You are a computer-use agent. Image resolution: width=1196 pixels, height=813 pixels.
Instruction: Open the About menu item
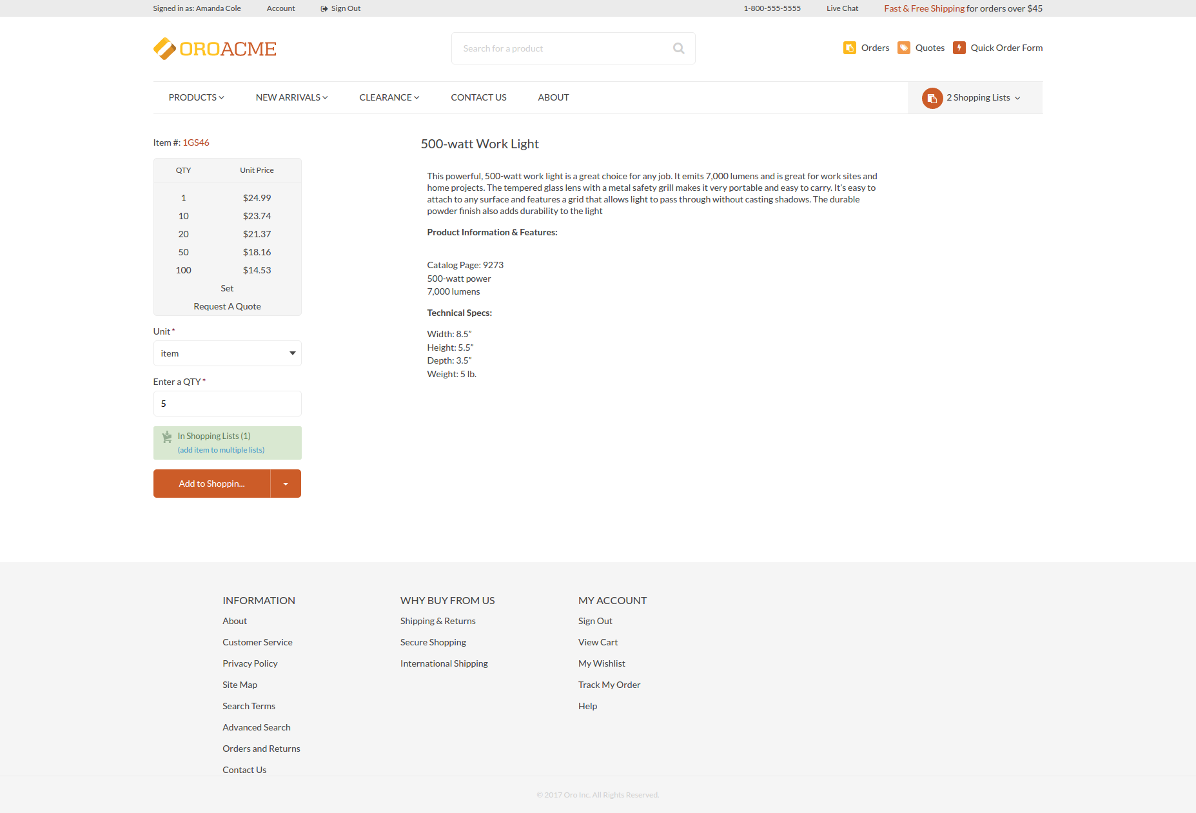[553, 97]
